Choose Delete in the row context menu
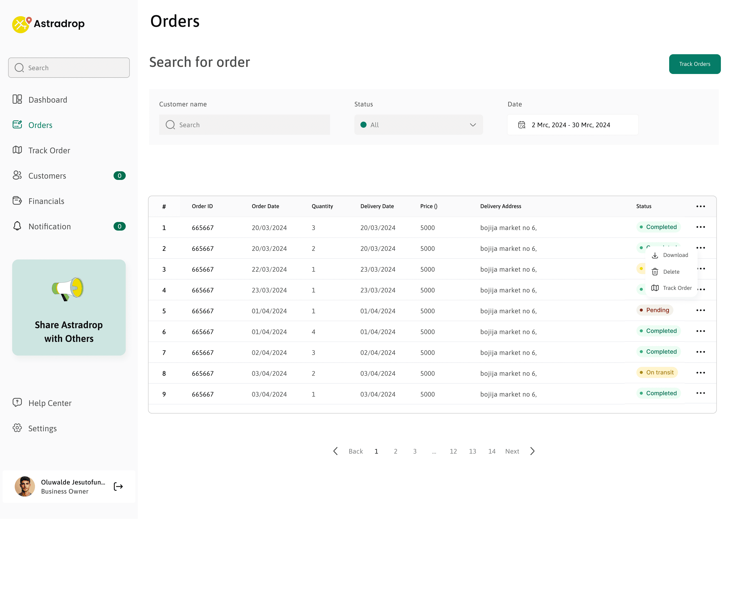This screenshot has width=730, height=597. click(671, 272)
